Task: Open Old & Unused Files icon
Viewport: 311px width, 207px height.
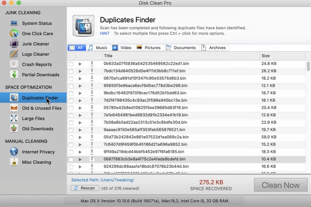Action: pyautogui.click(x=14, y=108)
